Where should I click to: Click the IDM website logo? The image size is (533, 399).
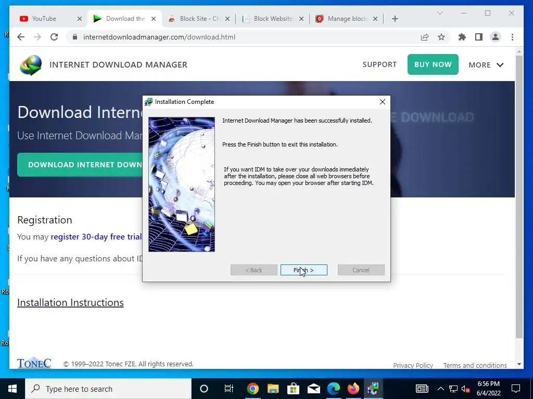pyautogui.click(x=31, y=65)
